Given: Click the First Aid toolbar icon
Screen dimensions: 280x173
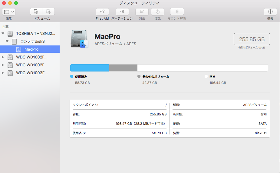Looking at the screenshot, I should tap(102, 12).
